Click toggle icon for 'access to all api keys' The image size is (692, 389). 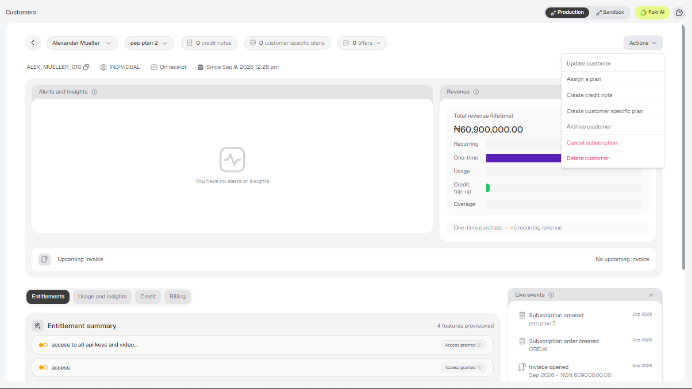[43, 345]
